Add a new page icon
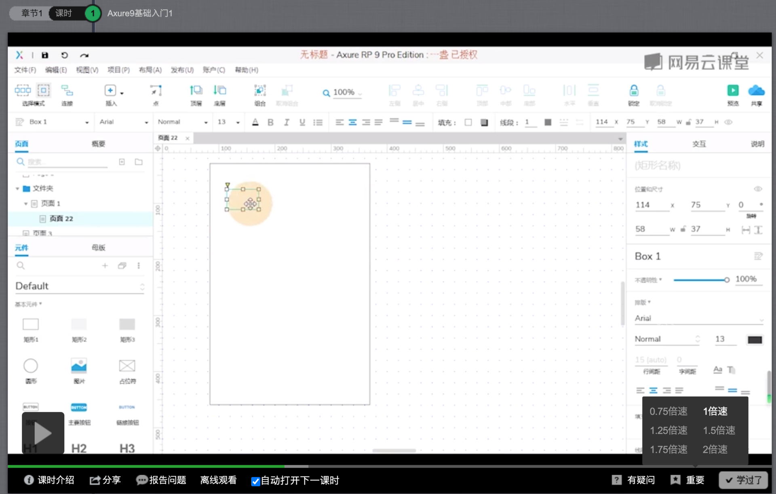This screenshot has height=494, width=776. pyautogui.click(x=122, y=162)
